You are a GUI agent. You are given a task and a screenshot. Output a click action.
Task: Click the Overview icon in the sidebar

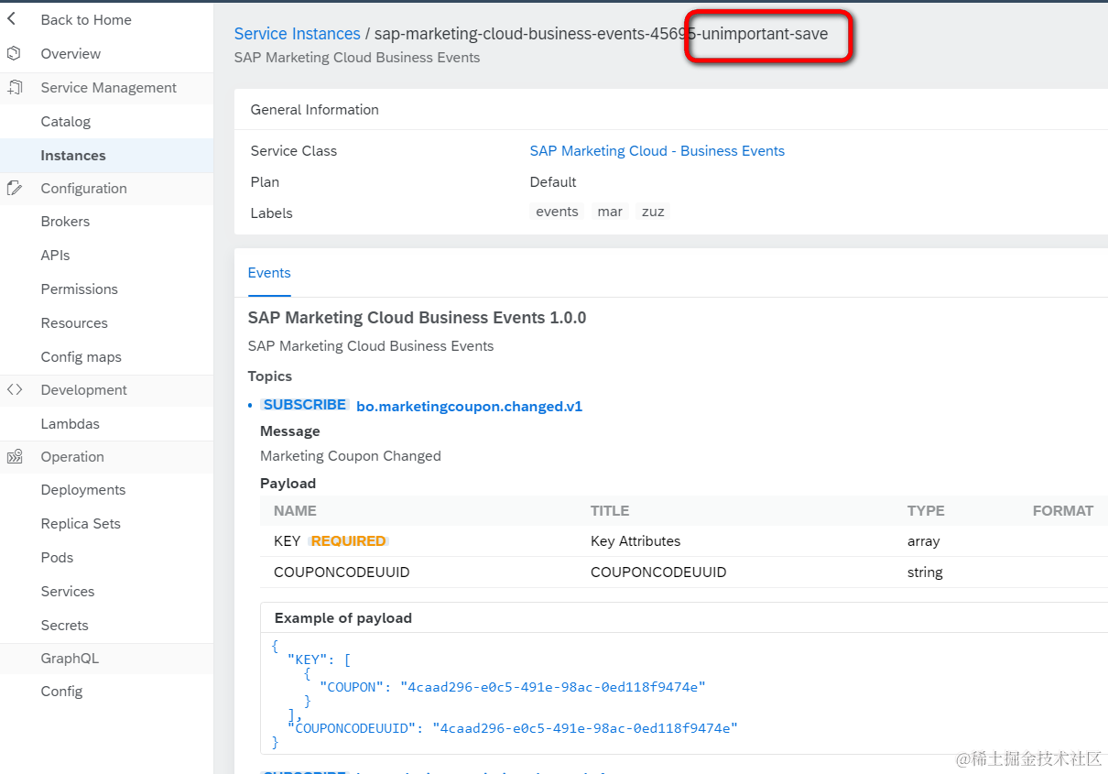[x=14, y=53]
